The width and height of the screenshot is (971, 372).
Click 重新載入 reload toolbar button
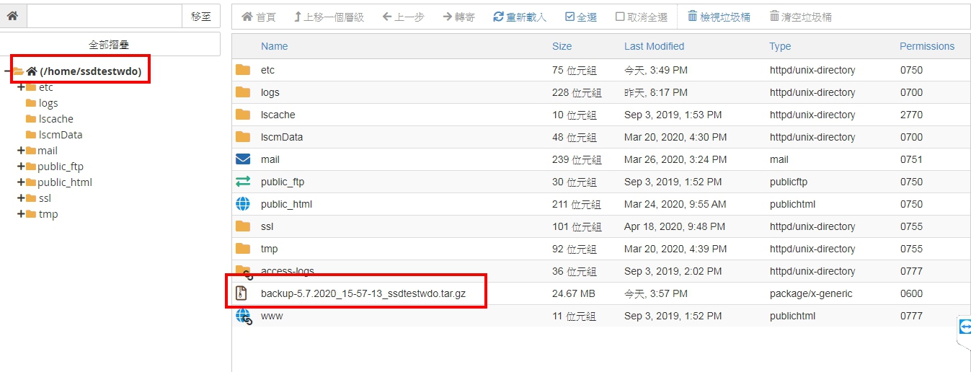click(520, 17)
